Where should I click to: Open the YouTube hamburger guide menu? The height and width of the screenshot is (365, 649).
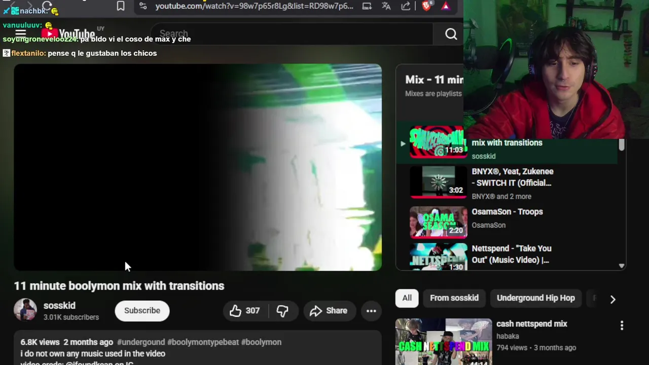click(x=20, y=34)
